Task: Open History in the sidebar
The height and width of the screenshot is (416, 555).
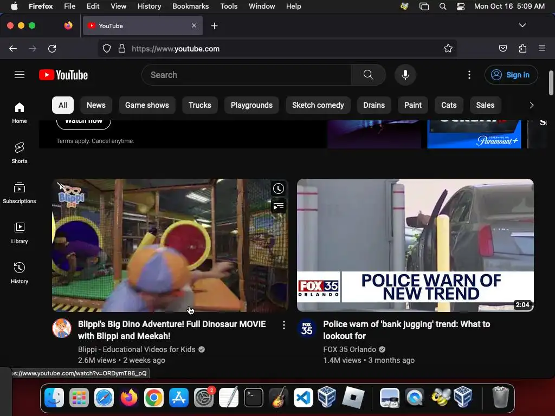Action: pyautogui.click(x=20, y=273)
